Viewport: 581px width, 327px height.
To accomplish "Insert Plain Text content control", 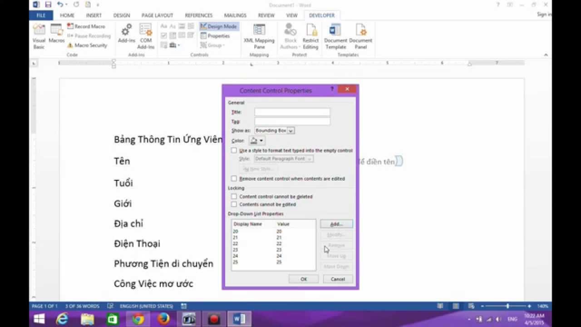I will [x=173, y=26].
